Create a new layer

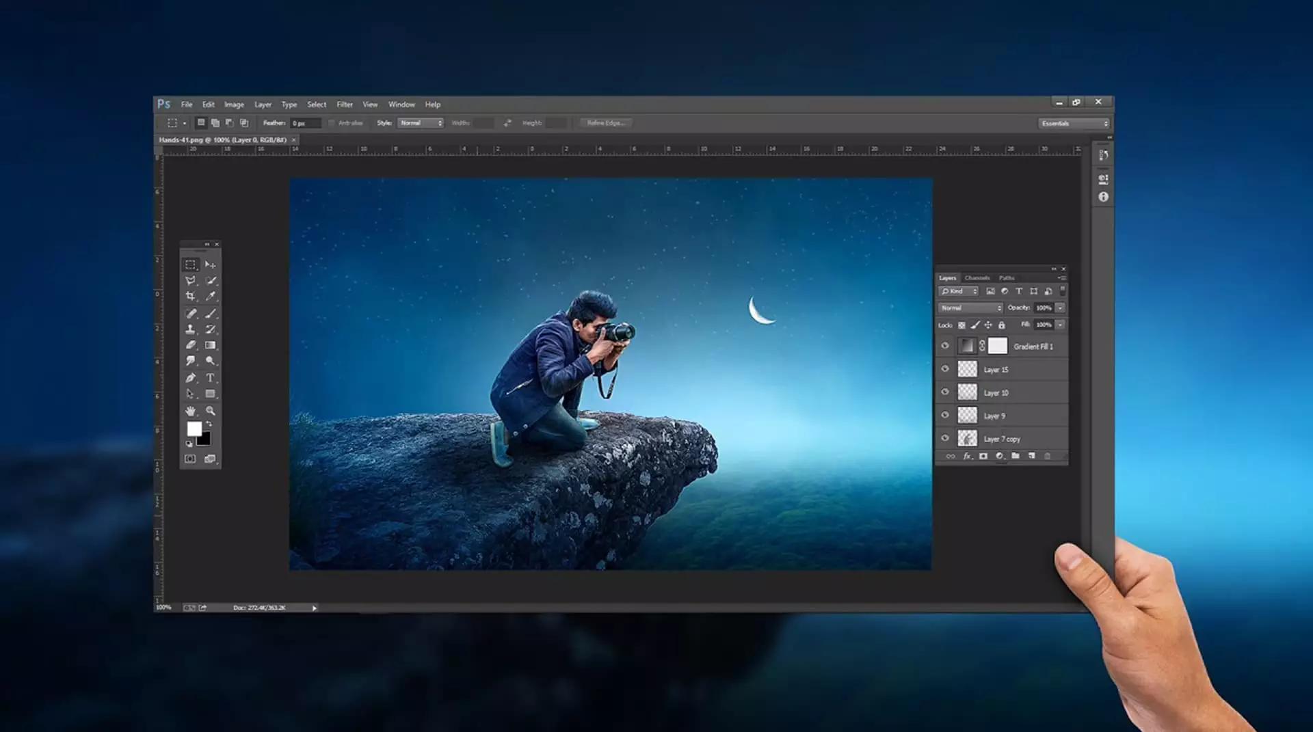[x=1031, y=456]
